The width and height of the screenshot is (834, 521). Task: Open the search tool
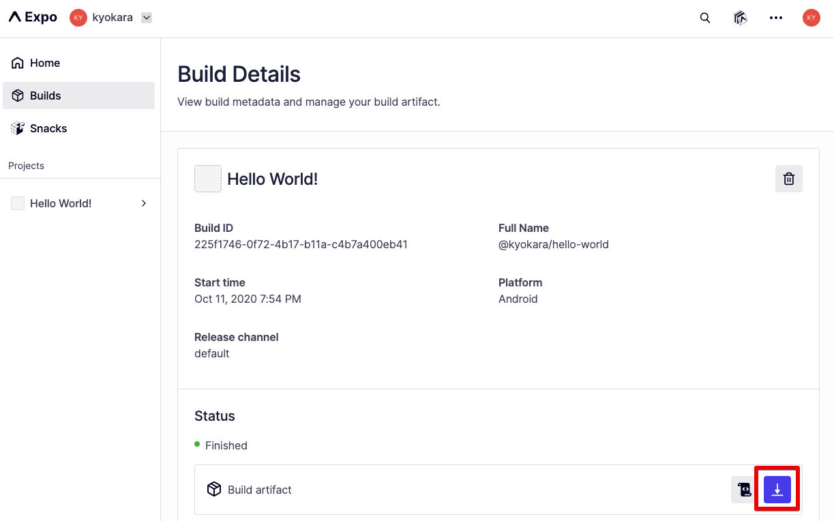[x=704, y=18]
